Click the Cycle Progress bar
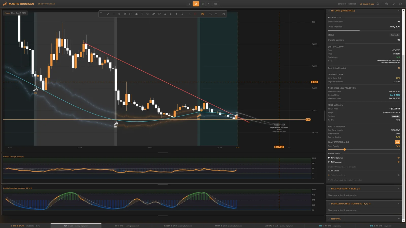This screenshot has height=228, width=406. 364,31
